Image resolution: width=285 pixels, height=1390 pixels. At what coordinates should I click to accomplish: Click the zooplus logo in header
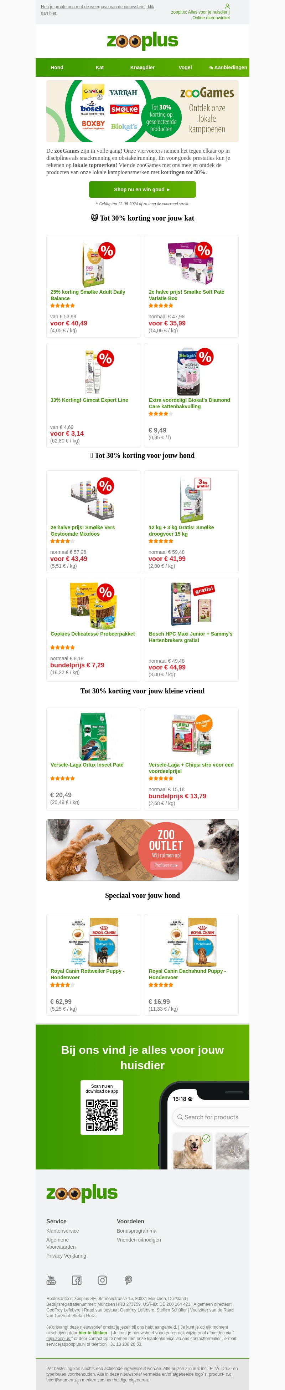(x=142, y=41)
